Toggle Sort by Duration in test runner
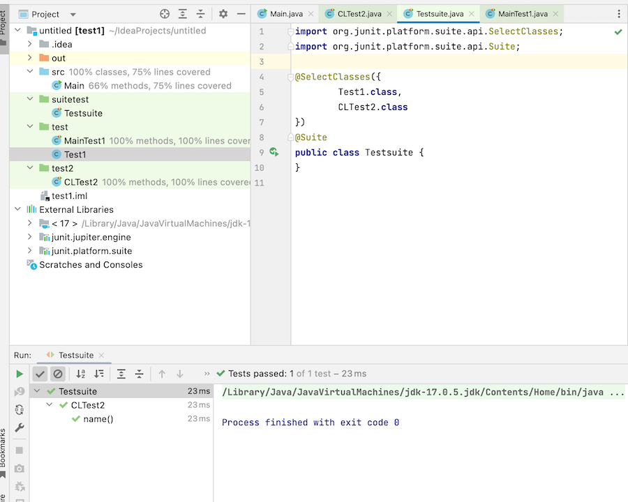Viewport: 628px width, 502px height. coord(98,374)
